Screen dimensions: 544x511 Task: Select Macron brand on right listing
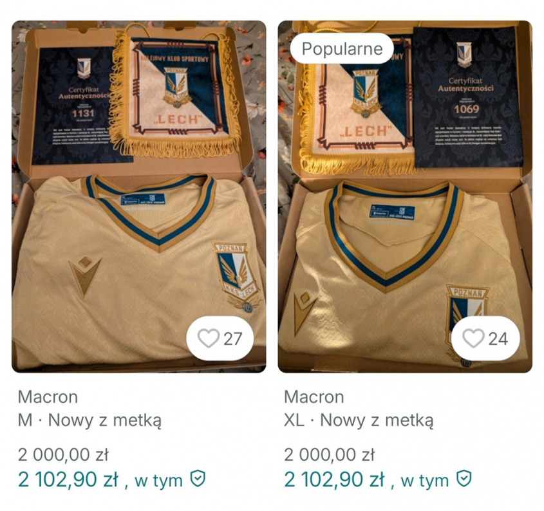click(x=314, y=397)
